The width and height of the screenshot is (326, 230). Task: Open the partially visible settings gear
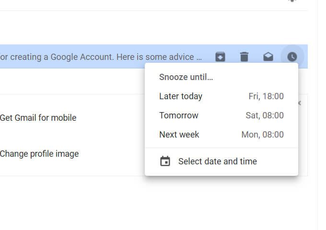pos(292,1)
